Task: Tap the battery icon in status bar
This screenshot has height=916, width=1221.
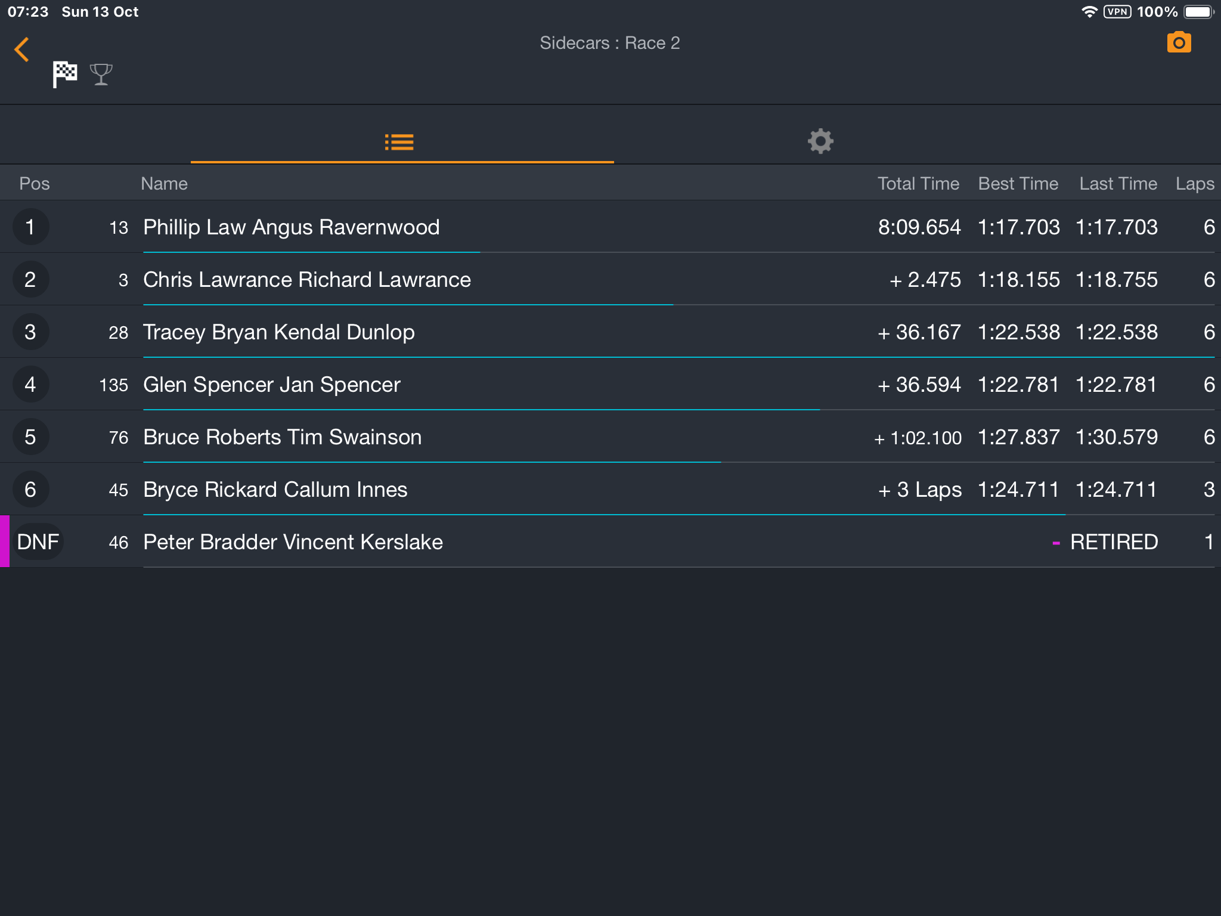Action: [x=1199, y=12]
